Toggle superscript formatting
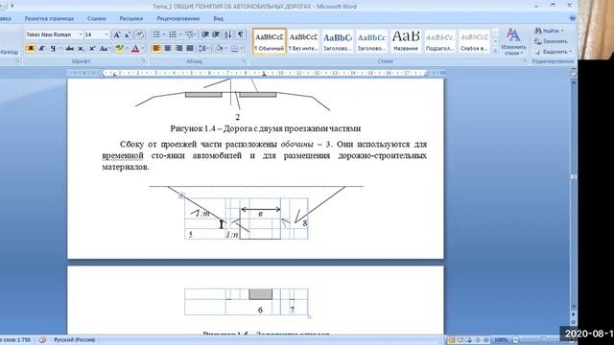 (92, 49)
